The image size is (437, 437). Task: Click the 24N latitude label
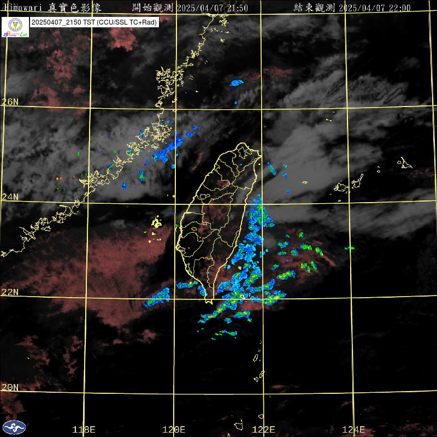[x=10, y=197]
